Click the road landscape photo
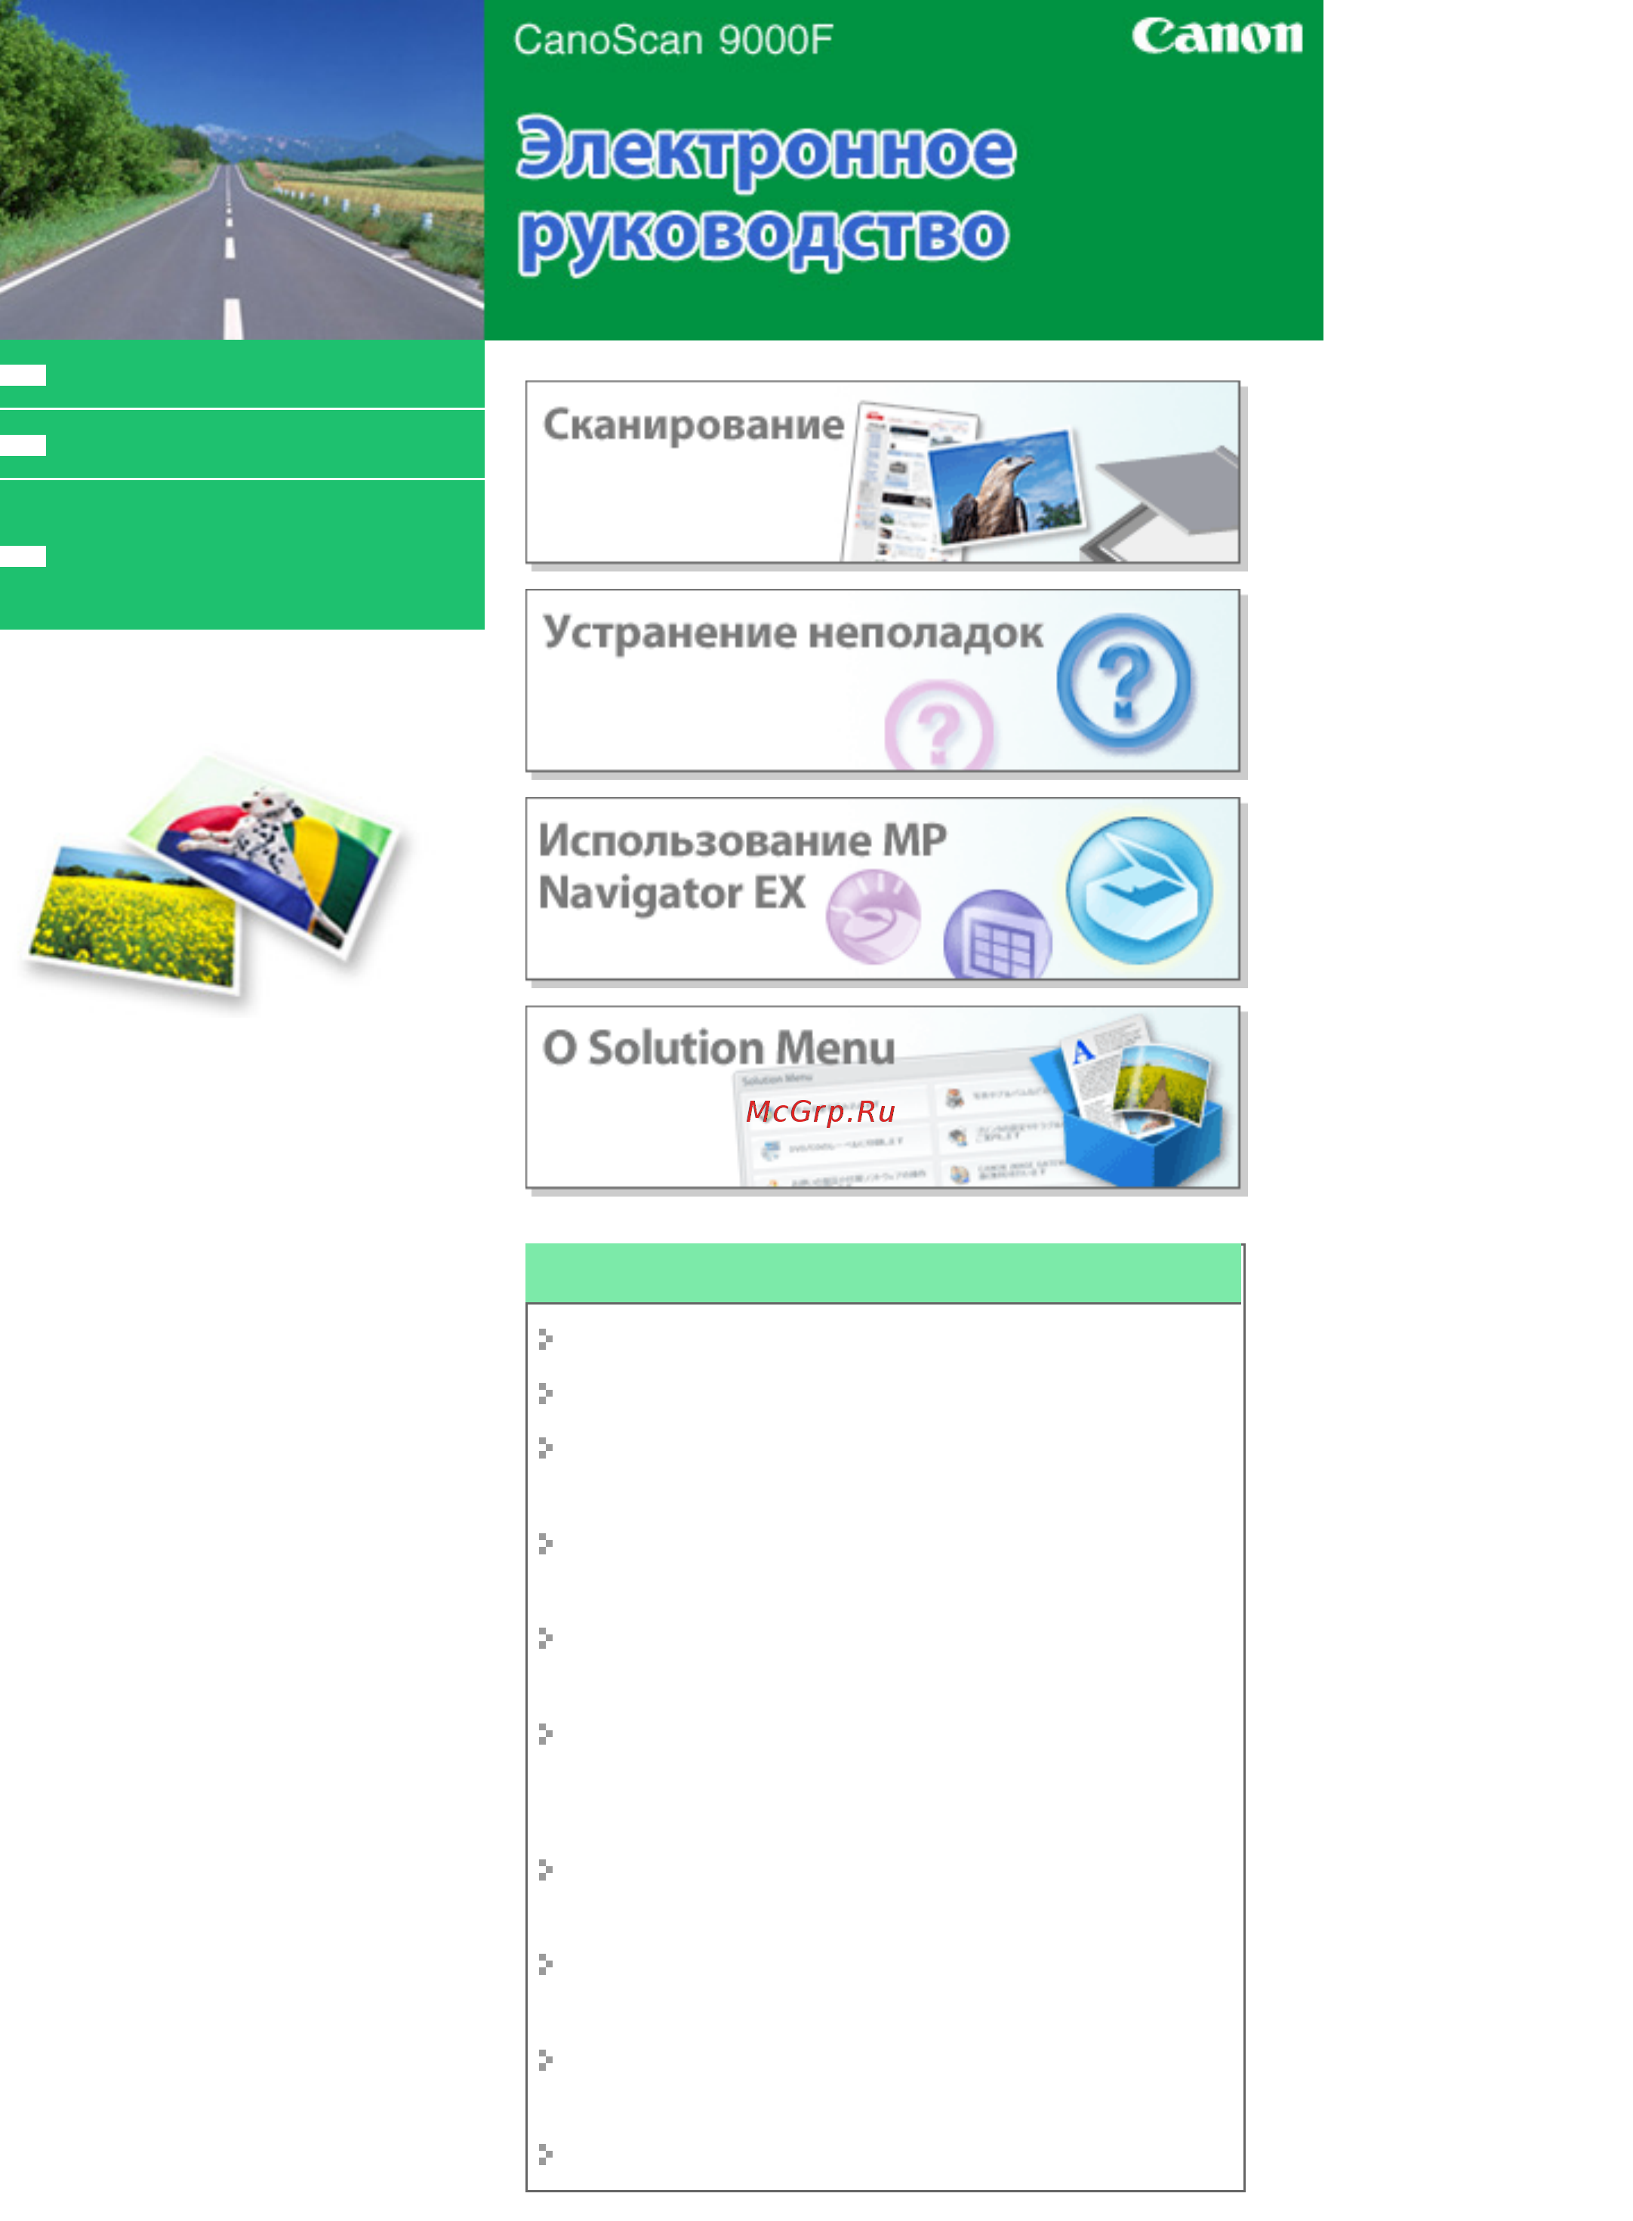 (x=242, y=170)
